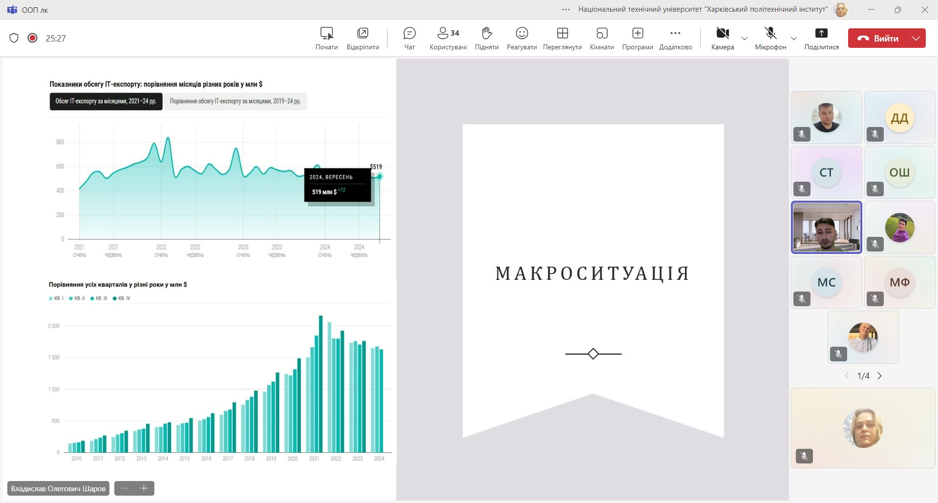Open the apps panel
This screenshot has height=503, width=938.
(x=638, y=38)
